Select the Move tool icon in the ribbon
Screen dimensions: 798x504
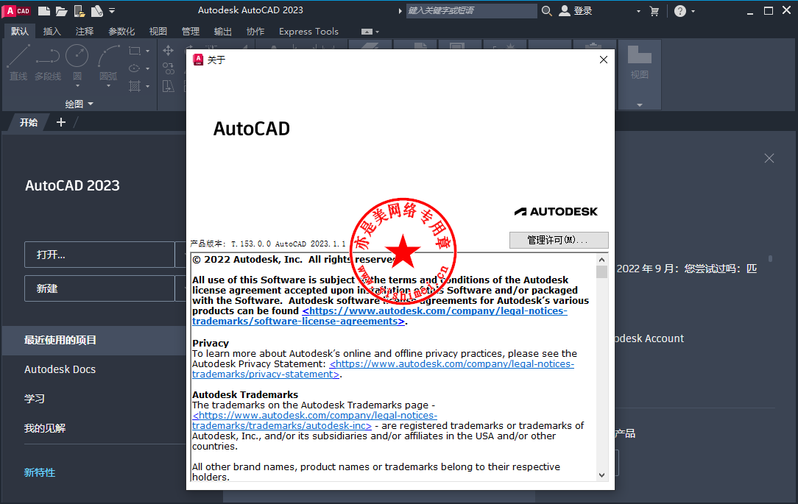[168, 50]
